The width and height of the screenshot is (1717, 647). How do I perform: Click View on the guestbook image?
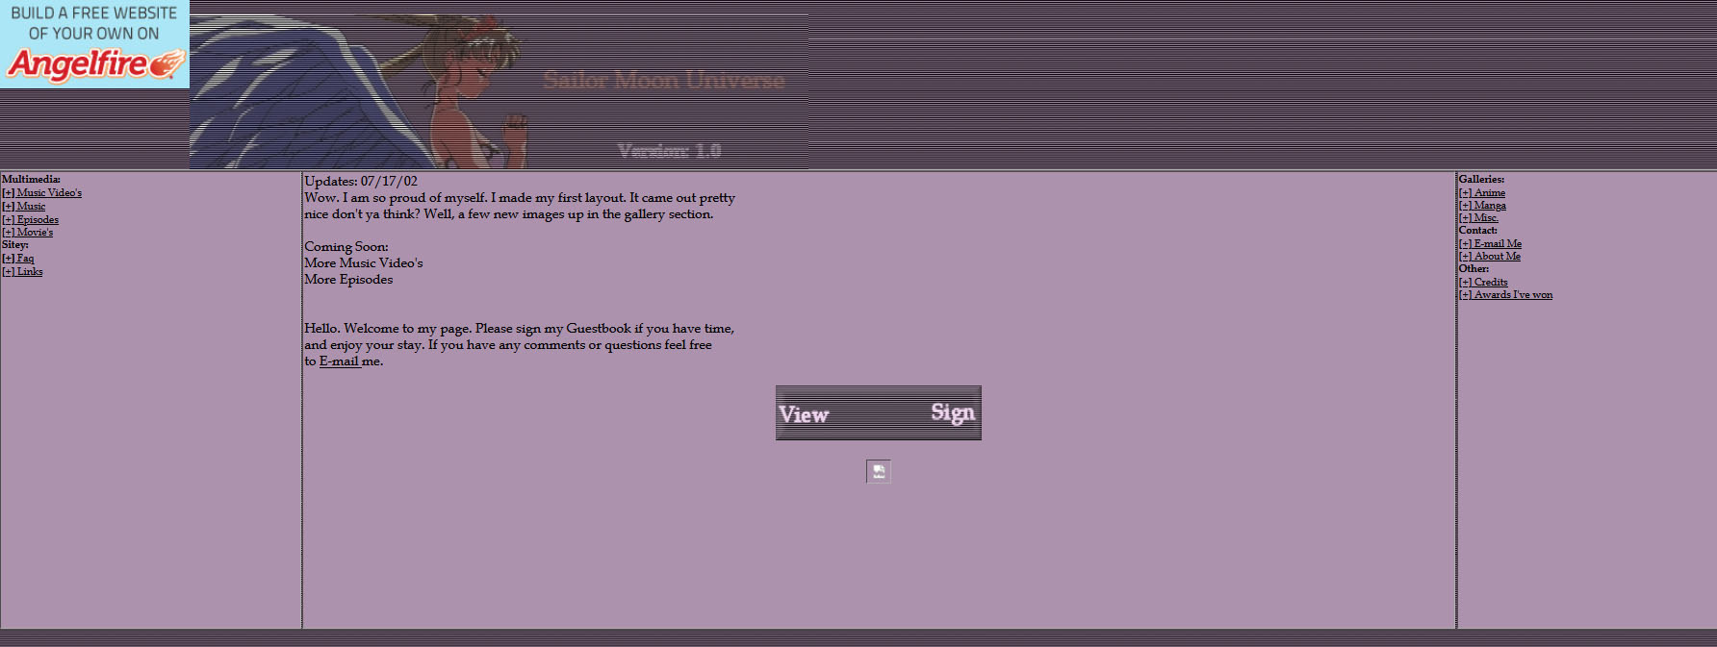[804, 414]
